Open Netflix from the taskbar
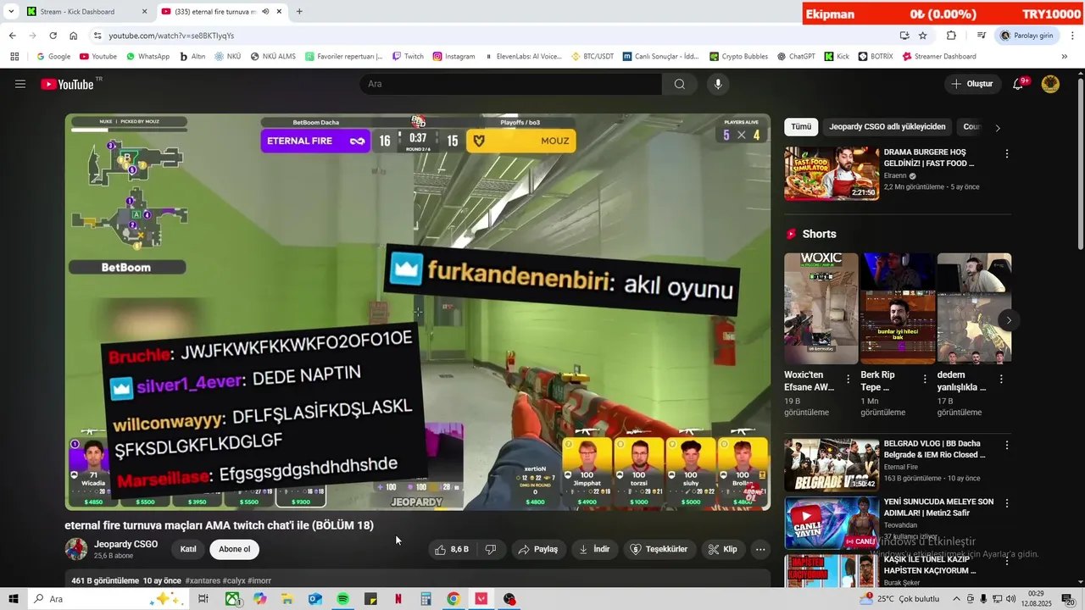The image size is (1085, 610). (x=398, y=599)
